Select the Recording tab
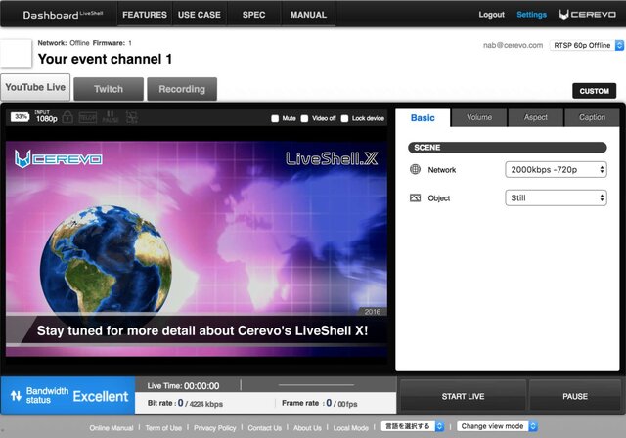This screenshot has width=626, height=438. pos(182,89)
